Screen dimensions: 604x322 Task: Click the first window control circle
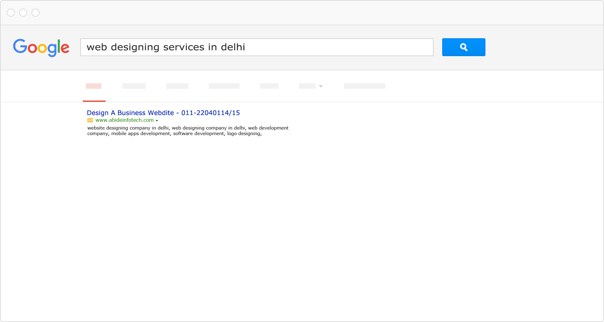tap(11, 13)
